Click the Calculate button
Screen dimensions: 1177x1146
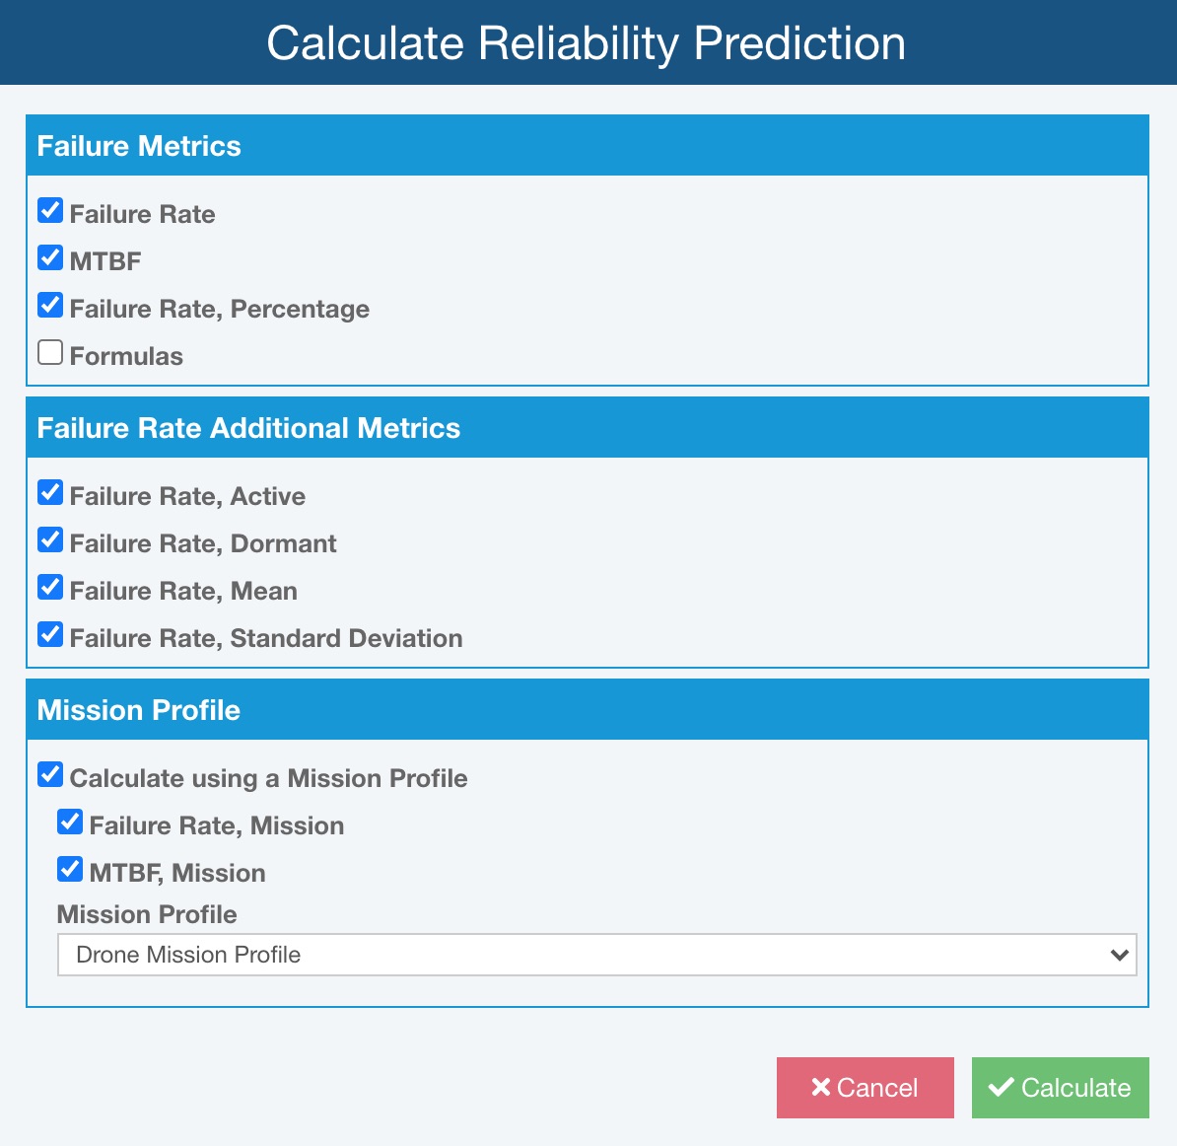point(1060,1087)
